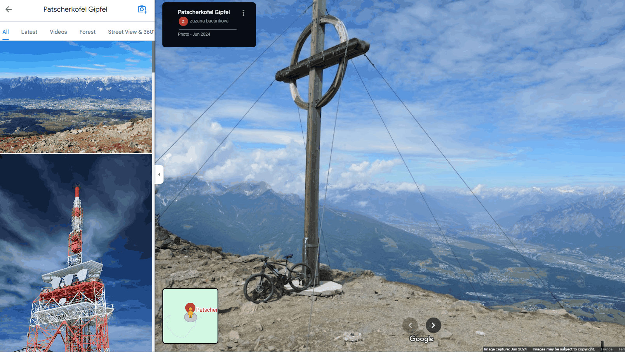Switch to the Forest tab
The width and height of the screenshot is (625, 352).
(87, 32)
